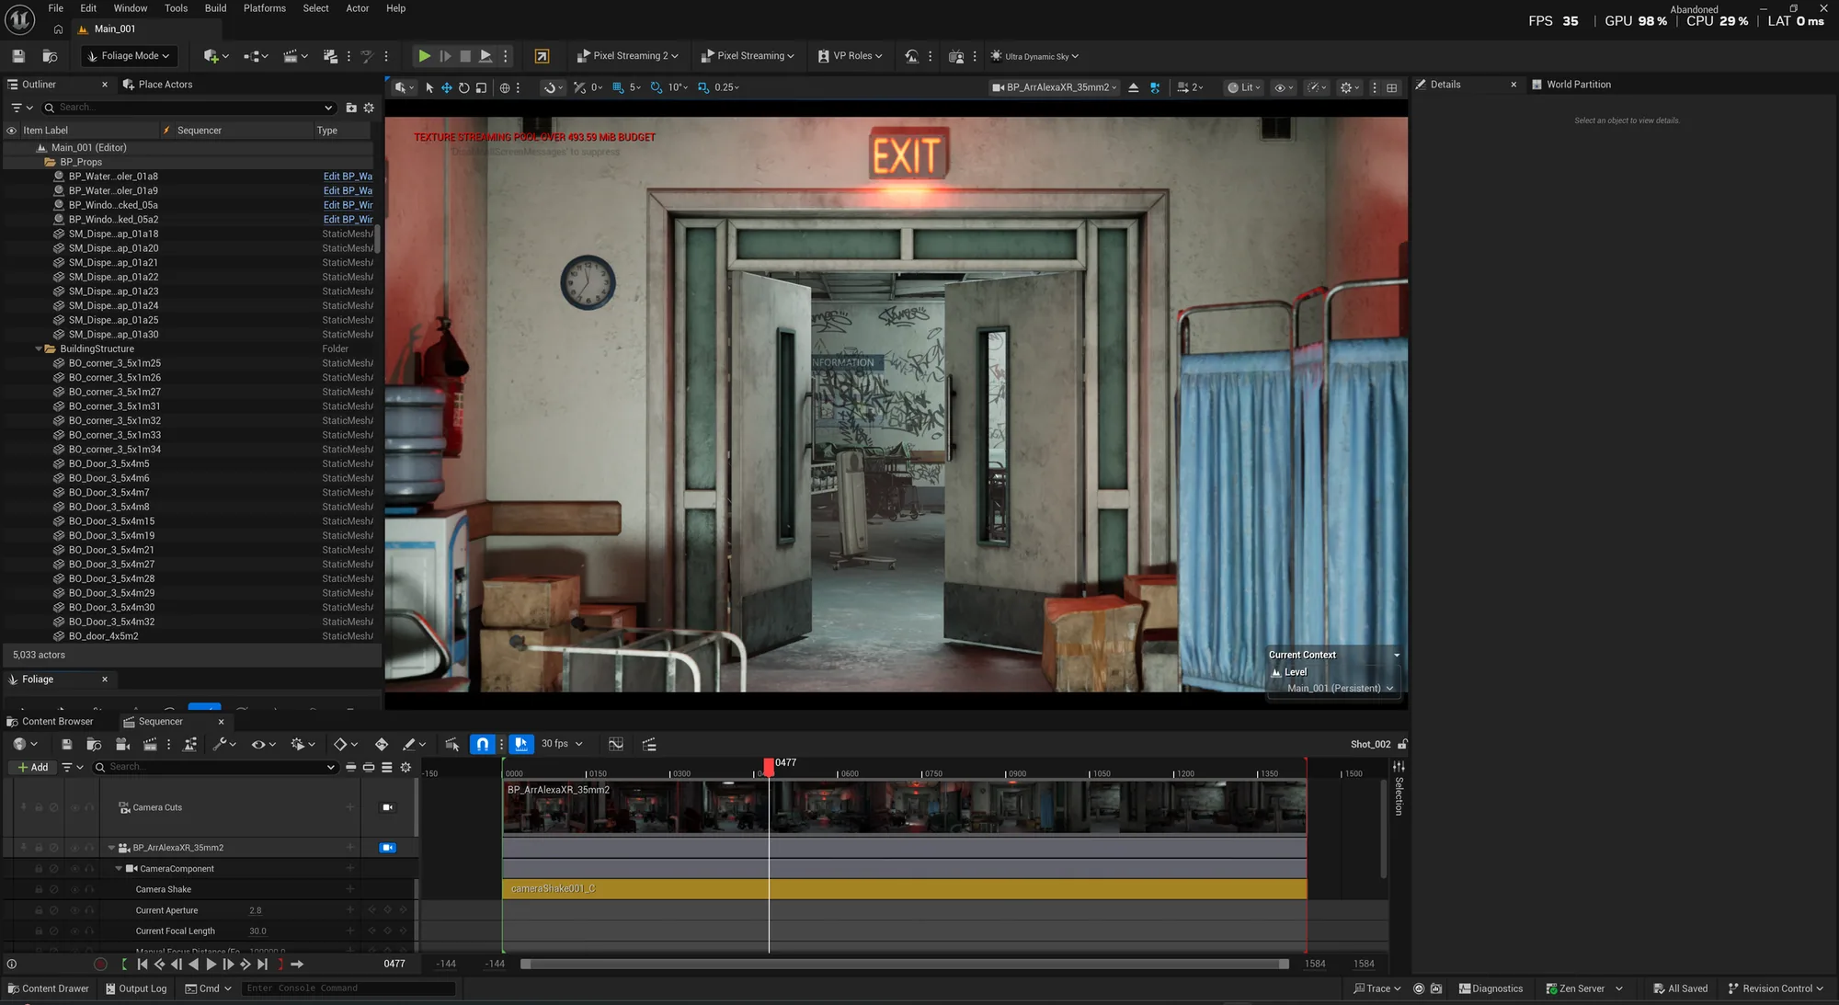Toggle the Sequencer key snapping magnet icon
The width and height of the screenshot is (1839, 1005).
pos(482,744)
